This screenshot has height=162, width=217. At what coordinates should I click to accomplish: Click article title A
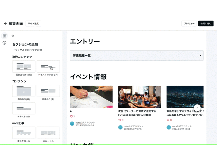click(x=71, y=111)
